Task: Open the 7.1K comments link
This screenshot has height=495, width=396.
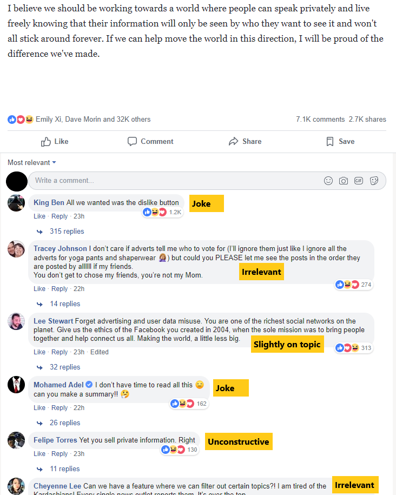Action: tap(320, 120)
